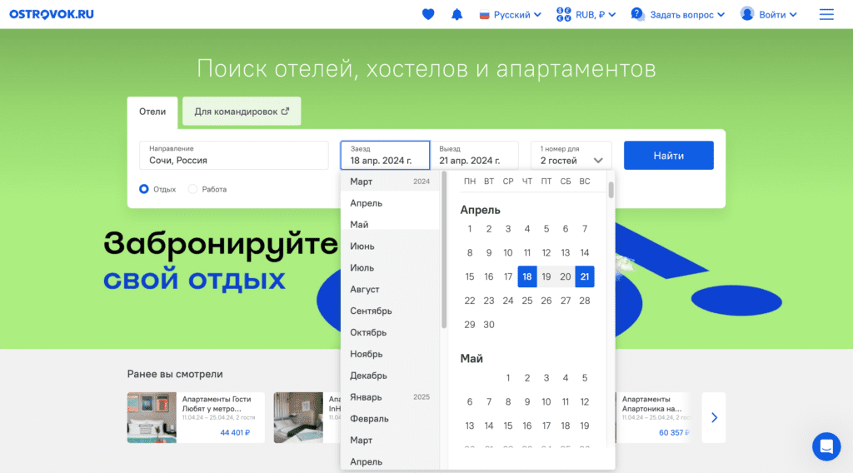Click the 60 357 ₽ price
853x473 pixels.
coord(673,433)
